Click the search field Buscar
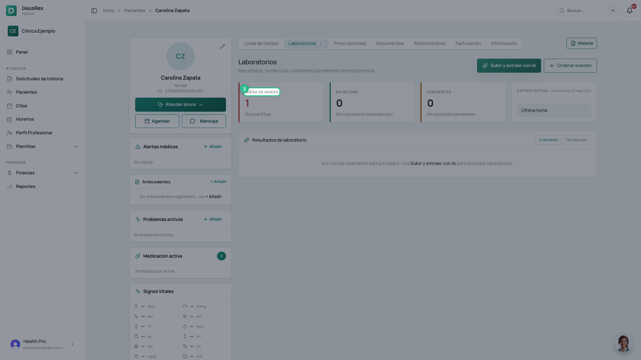641x360 pixels. point(588,11)
